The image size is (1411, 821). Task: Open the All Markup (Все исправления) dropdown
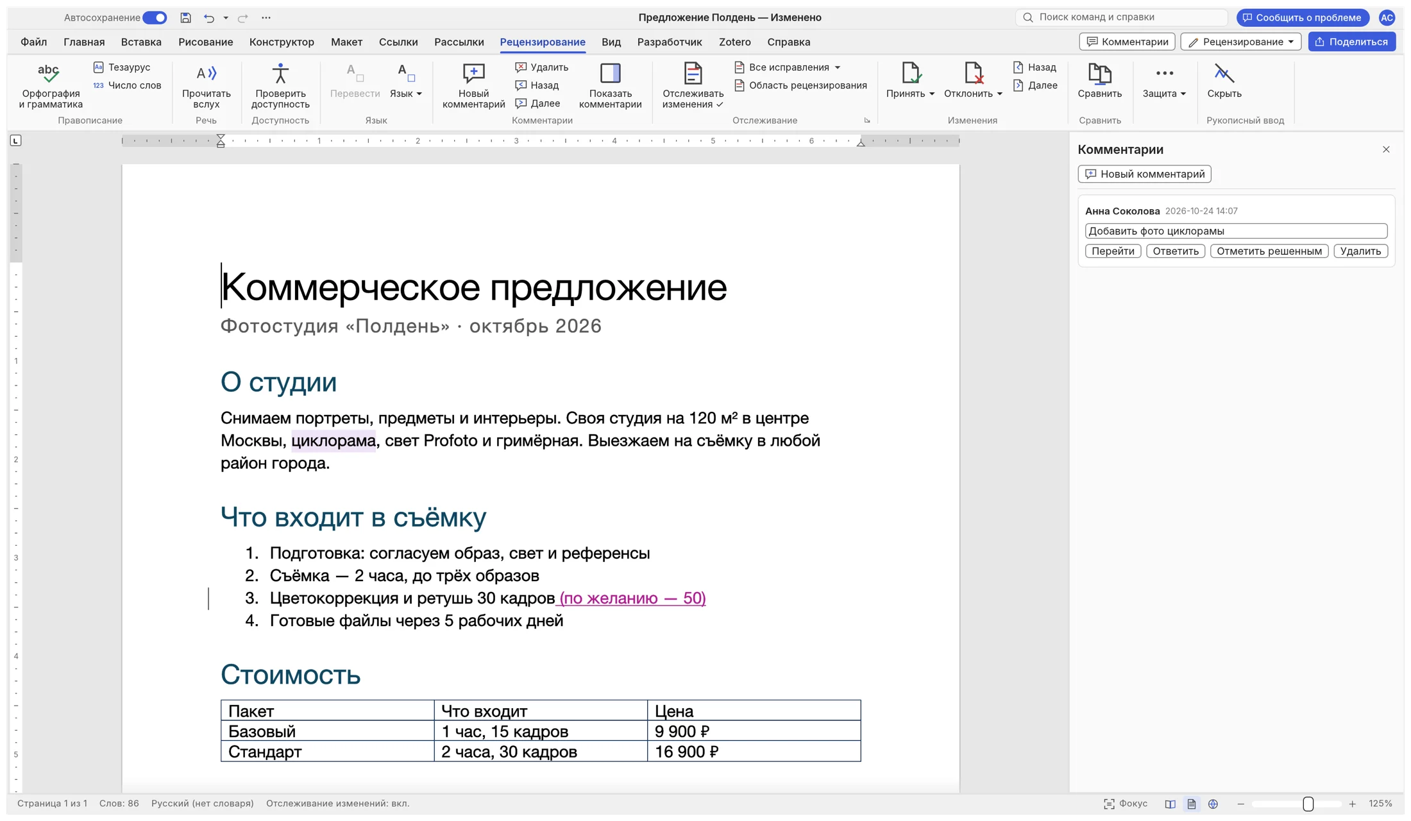click(788, 67)
